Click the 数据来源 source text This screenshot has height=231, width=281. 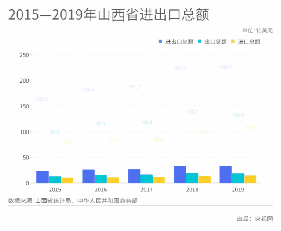tap(73, 201)
